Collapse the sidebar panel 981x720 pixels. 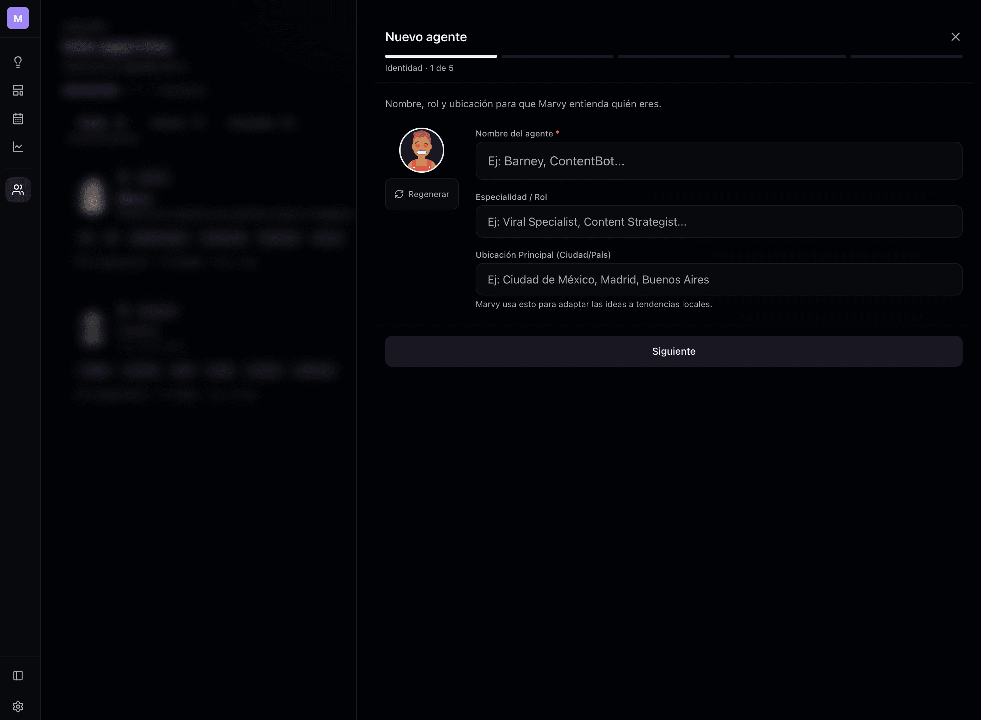17,675
